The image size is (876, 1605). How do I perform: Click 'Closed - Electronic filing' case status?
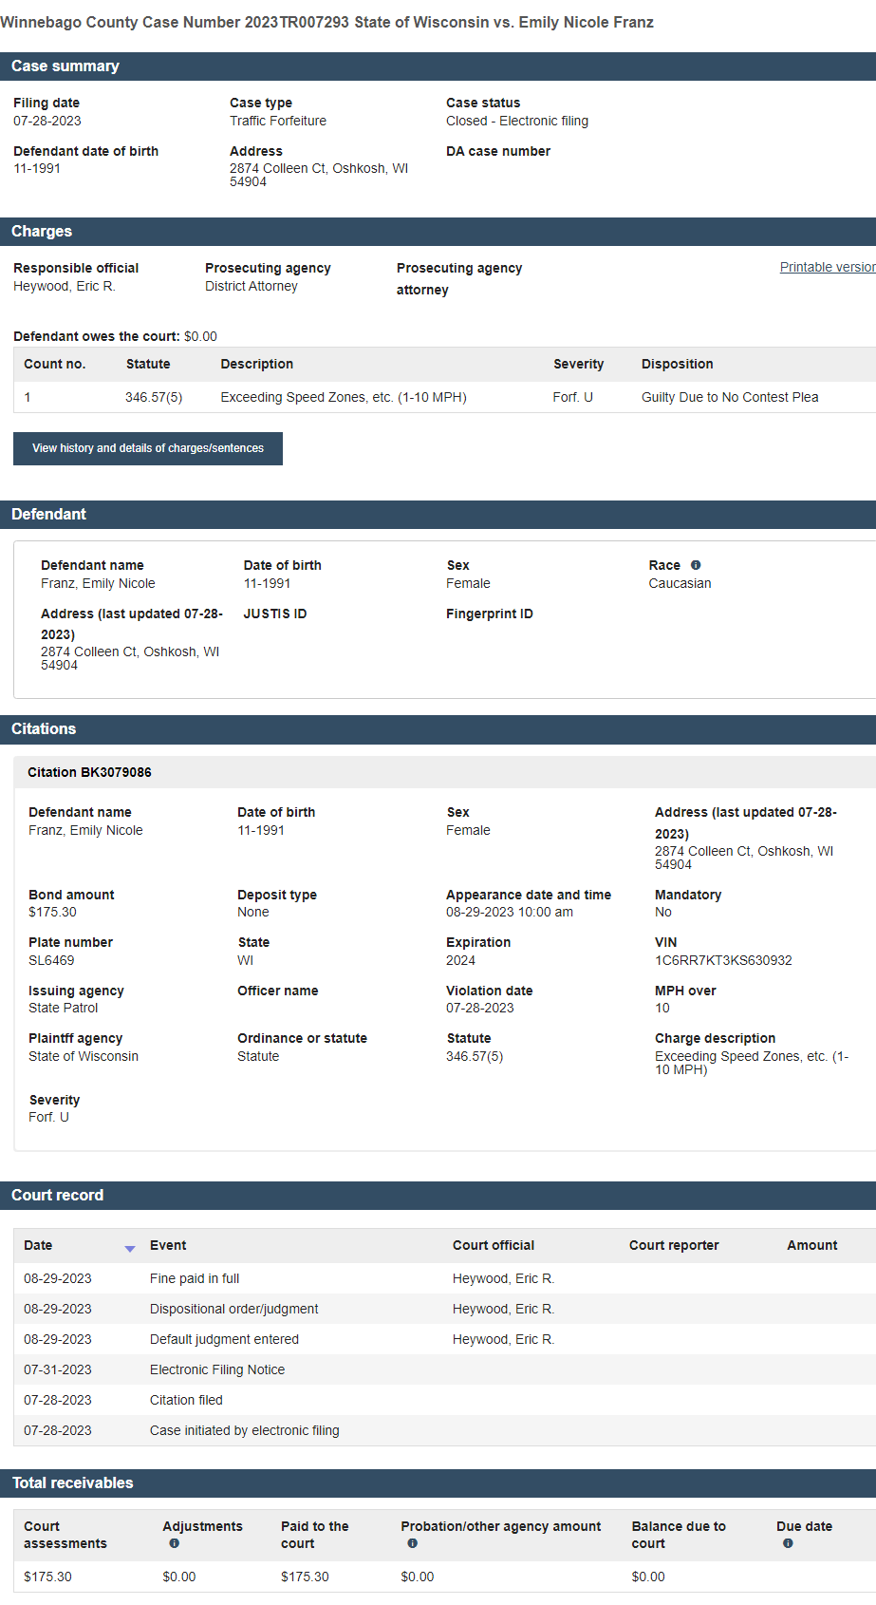[x=517, y=121]
